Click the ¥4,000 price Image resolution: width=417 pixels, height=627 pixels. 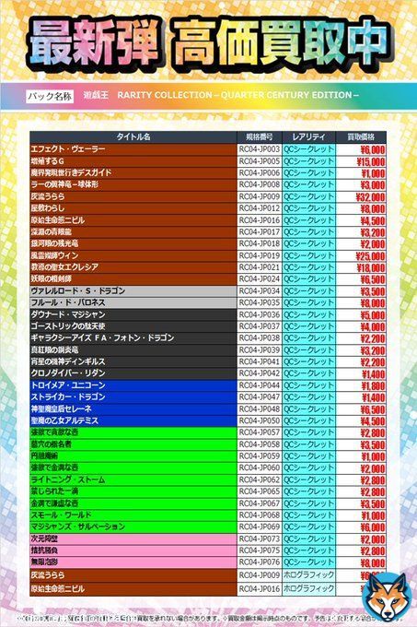[x=373, y=327]
